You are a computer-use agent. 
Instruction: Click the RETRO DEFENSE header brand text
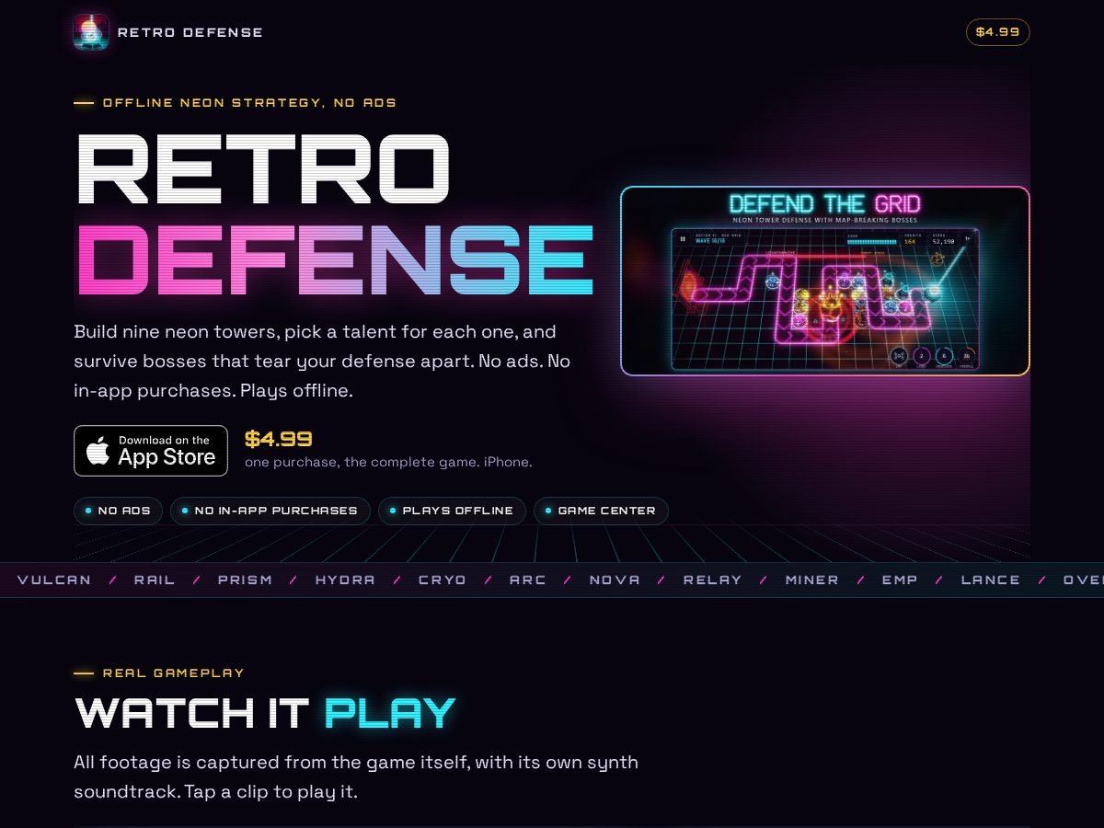coord(190,32)
